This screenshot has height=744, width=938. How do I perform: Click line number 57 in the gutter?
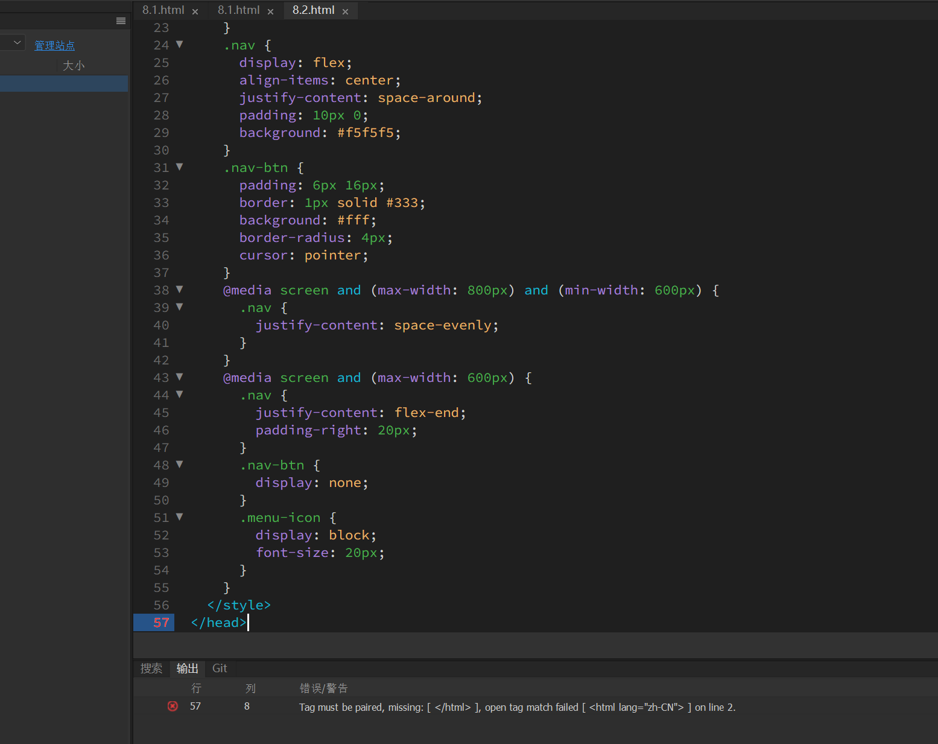(161, 623)
